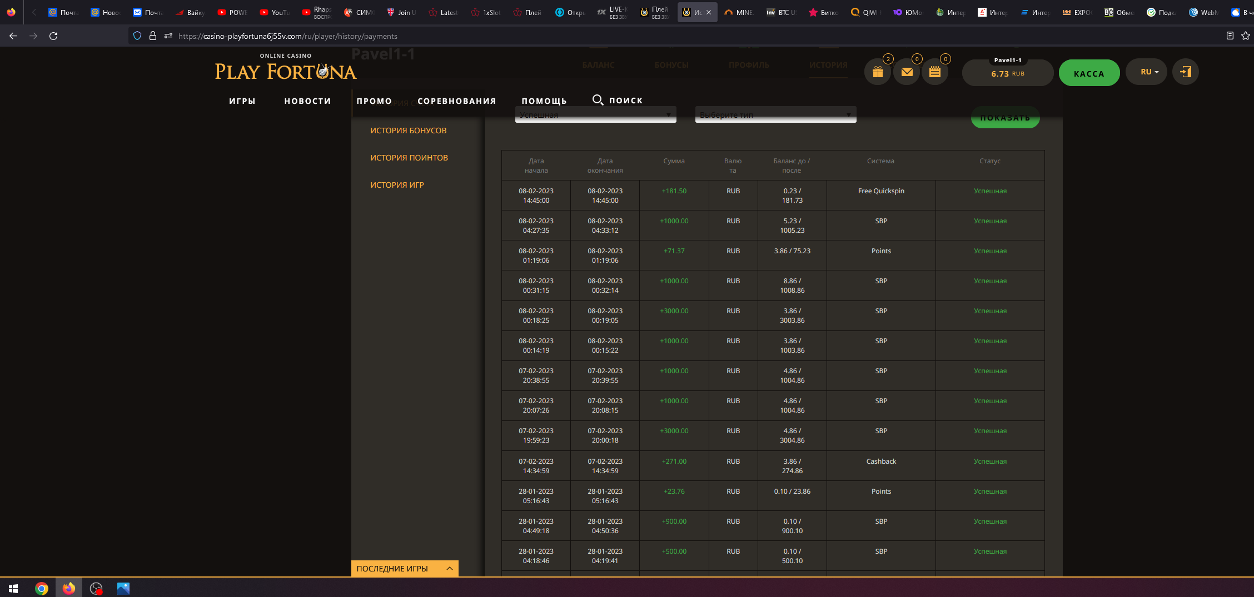Bookmark this page with star icon
This screenshot has width=1254, height=597.
[1245, 36]
